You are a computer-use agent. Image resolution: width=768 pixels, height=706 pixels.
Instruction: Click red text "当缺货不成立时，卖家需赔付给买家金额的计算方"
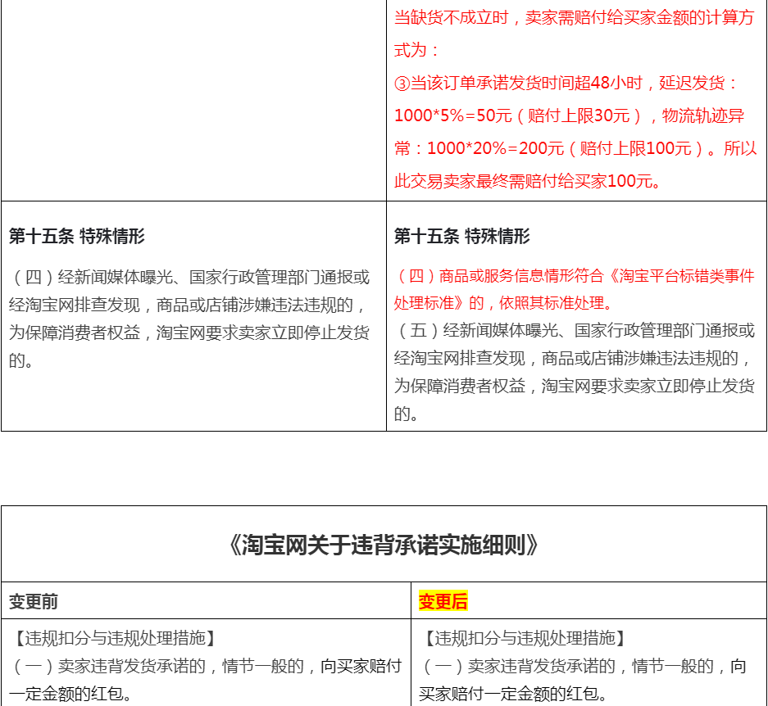click(574, 18)
